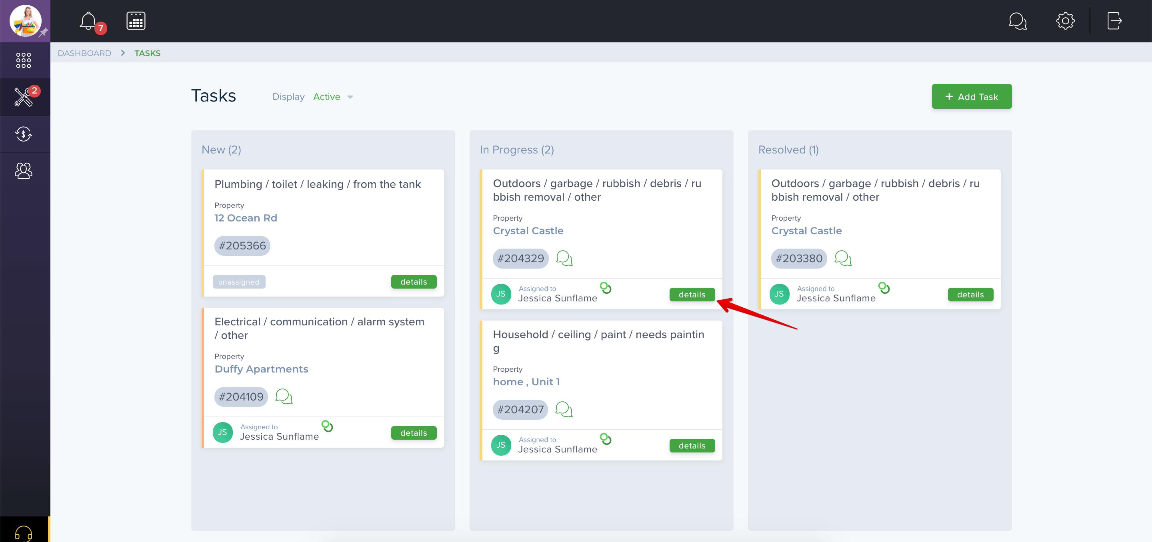
Task: Open Crystal Castle link on task #203380
Action: (x=806, y=231)
